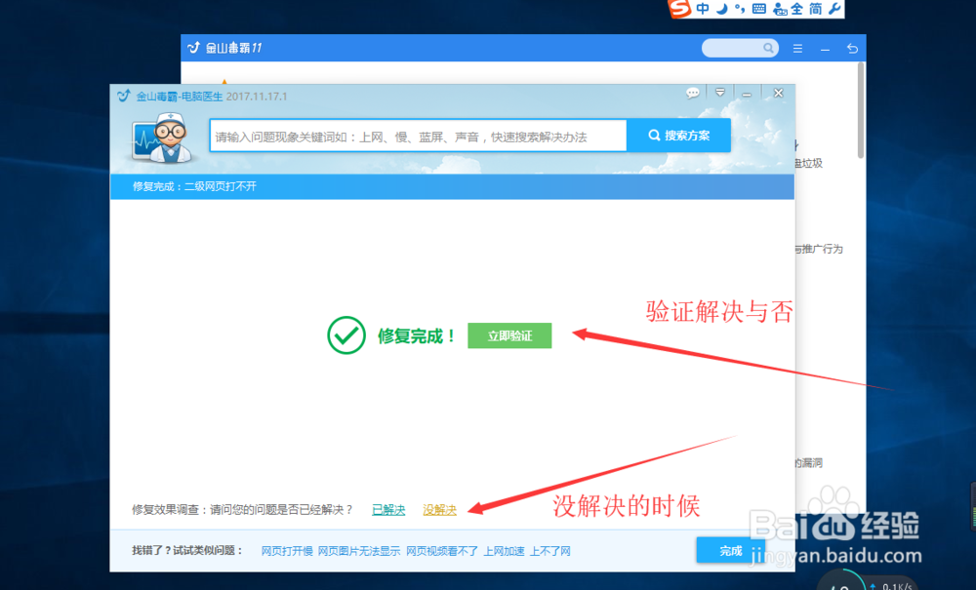
Task: Click the 完成 button
Action: point(731,550)
